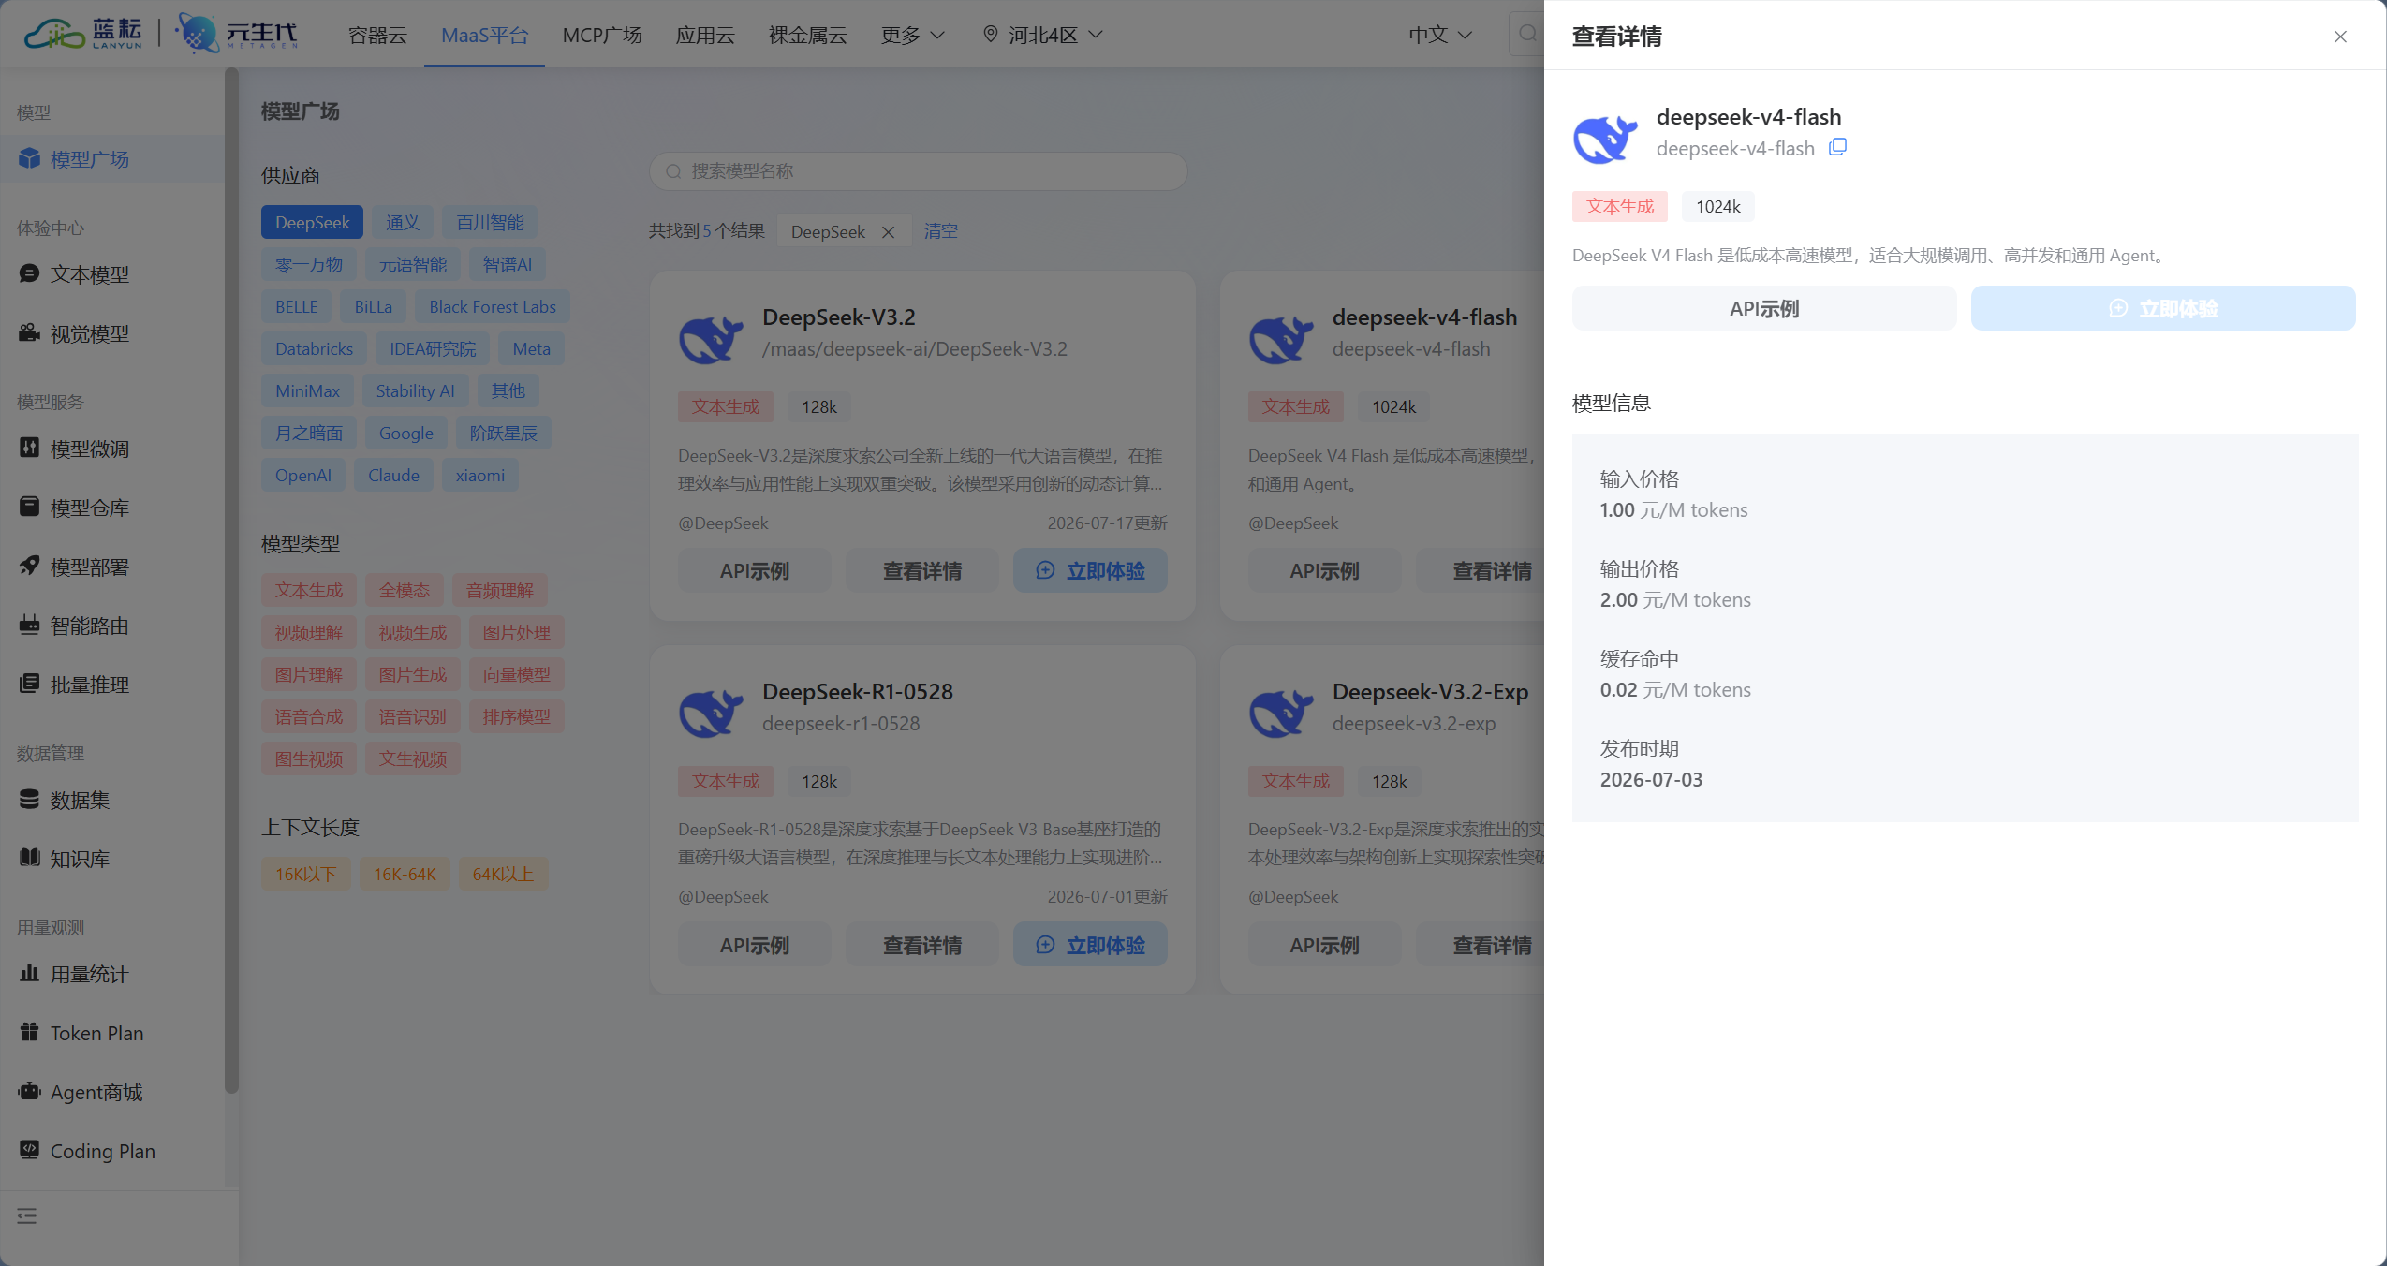This screenshot has width=2387, height=1266.
Task: Click the 批量推理 batch icon
Action: coord(29,684)
